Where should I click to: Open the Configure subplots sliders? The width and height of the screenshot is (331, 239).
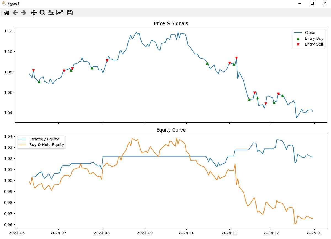pos(51,13)
